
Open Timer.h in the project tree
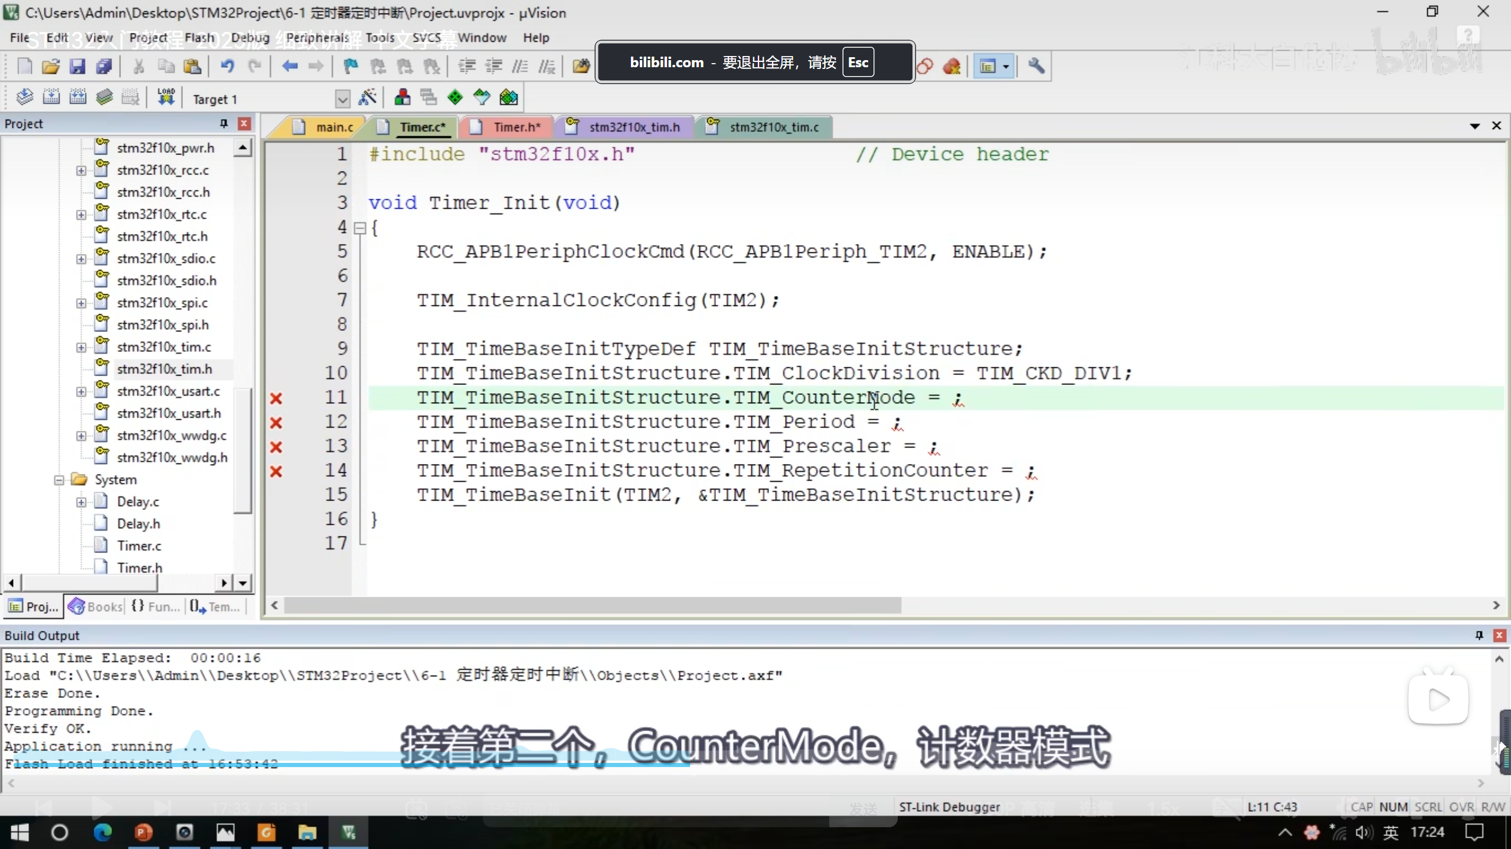tap(139, 567)
